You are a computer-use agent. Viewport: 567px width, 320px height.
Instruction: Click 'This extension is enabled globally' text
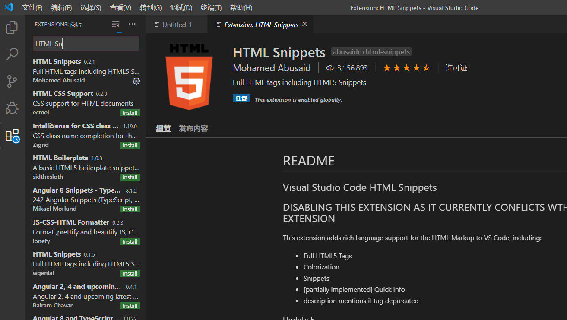(x=298, y=100)
